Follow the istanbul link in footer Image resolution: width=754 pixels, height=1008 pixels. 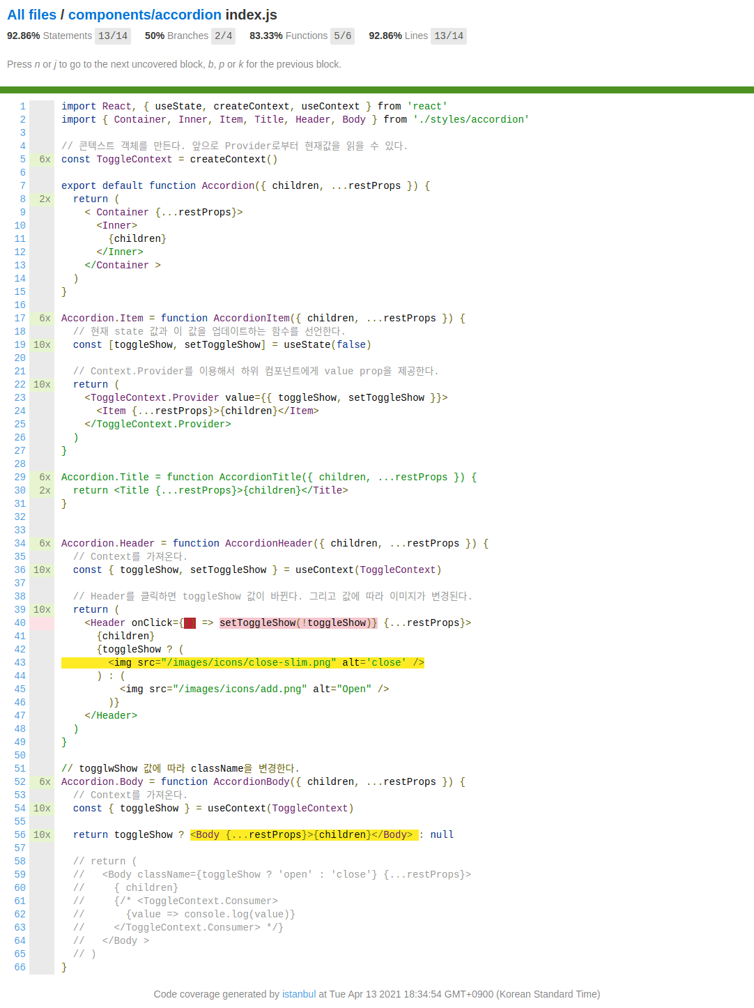[x=299, y=994]
